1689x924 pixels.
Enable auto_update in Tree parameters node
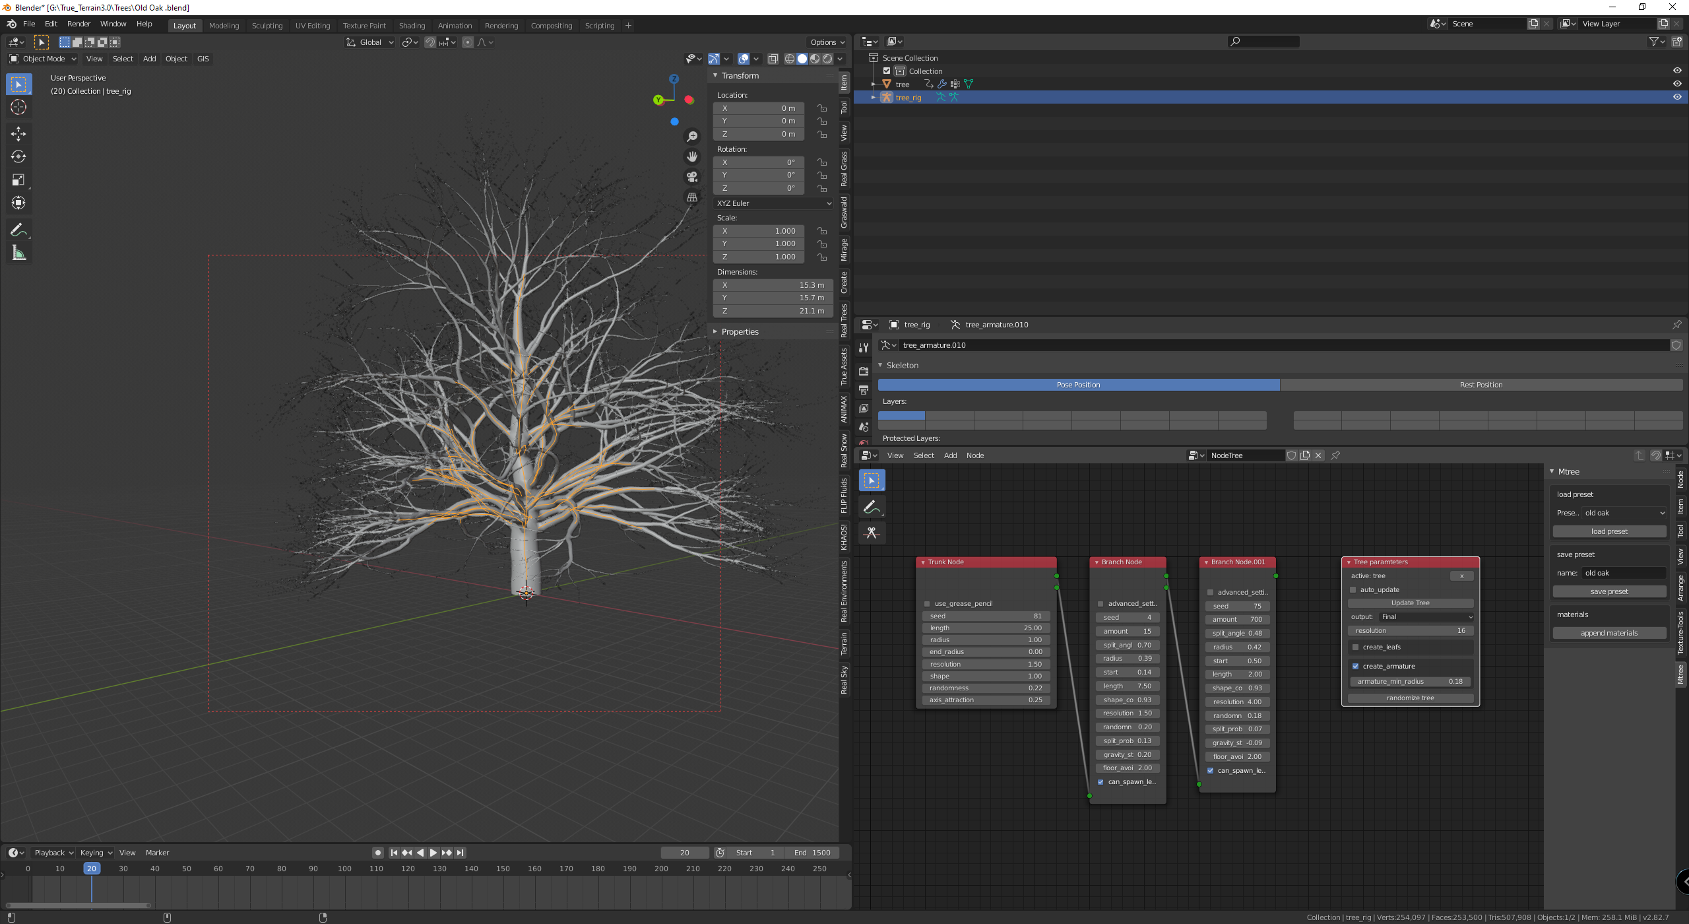[1353, 589]
